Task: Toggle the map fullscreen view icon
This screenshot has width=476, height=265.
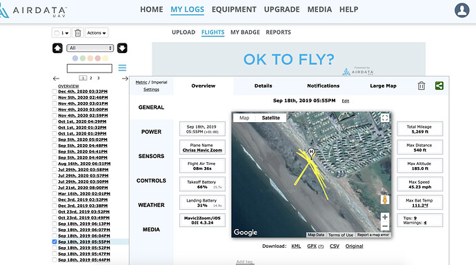Action: coord(385,118)
